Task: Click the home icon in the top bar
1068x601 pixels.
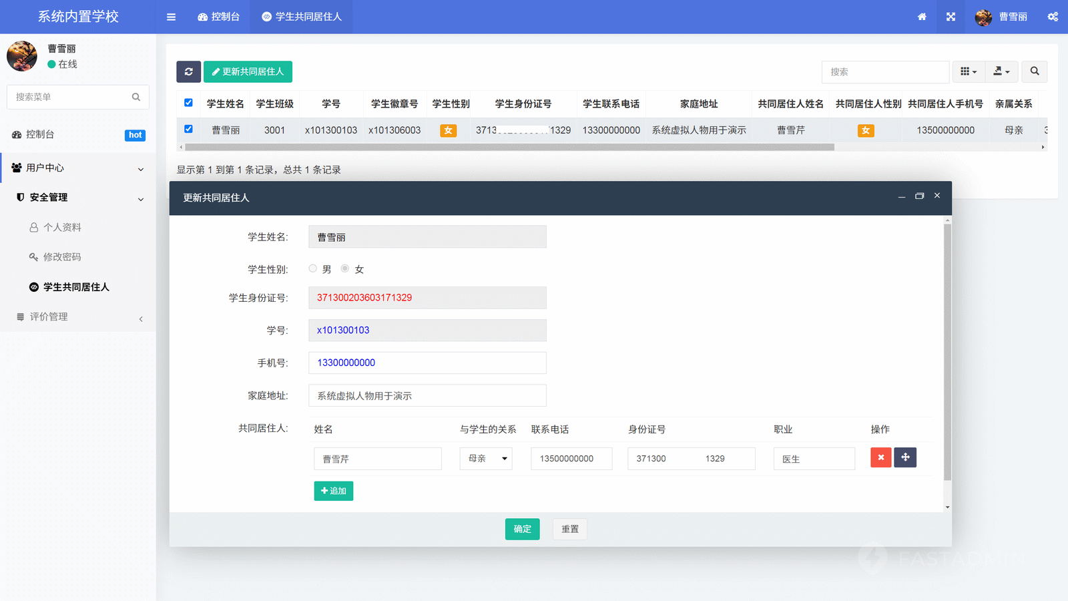Action: click(x=922, y=17)
